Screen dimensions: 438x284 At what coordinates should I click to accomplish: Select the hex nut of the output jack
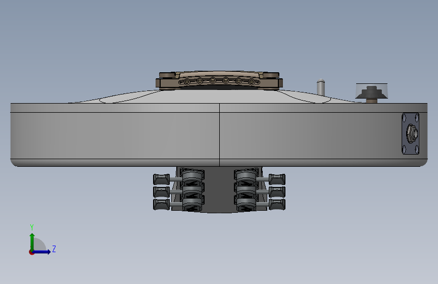[412, 133]
